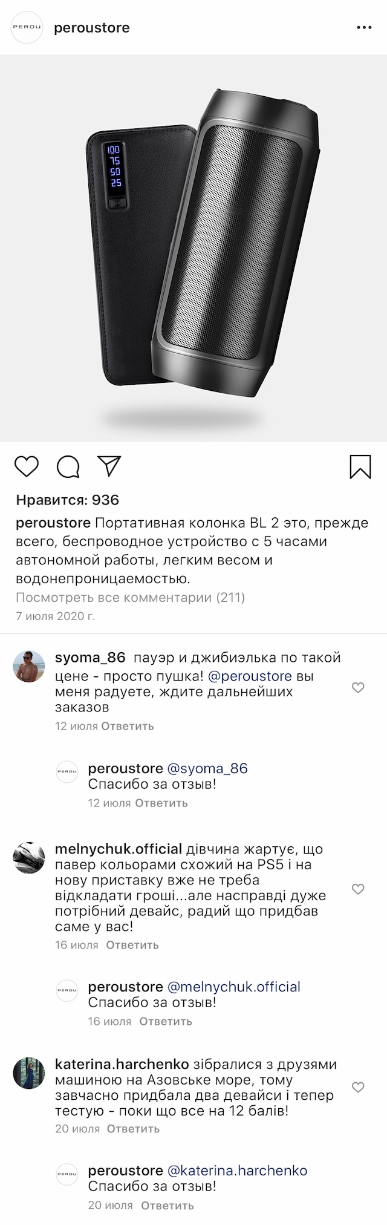387x1225 pixels.
Task: Like the post with the heart icon
Action: tap(27, 466)
